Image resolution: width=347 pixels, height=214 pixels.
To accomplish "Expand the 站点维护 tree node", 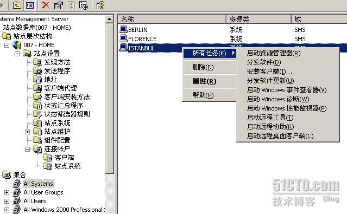I will 27,132.
